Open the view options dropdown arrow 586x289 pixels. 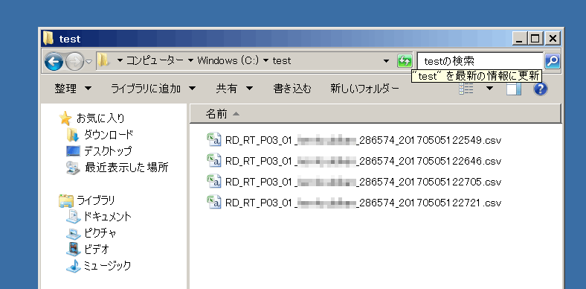tap(489, 89)
